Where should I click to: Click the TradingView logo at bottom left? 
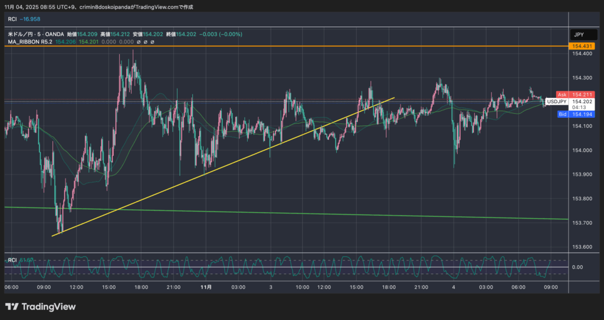point(40,306)
